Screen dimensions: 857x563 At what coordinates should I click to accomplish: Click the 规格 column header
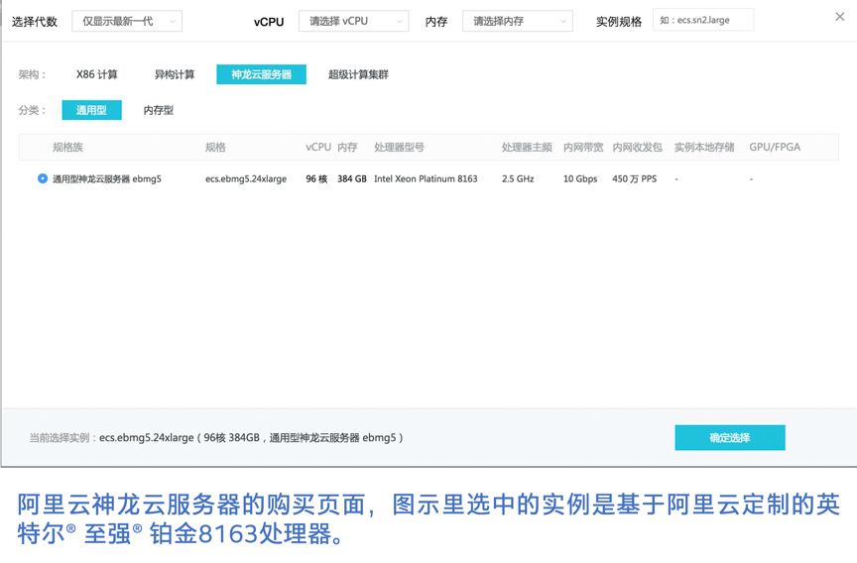click(215, 147)
